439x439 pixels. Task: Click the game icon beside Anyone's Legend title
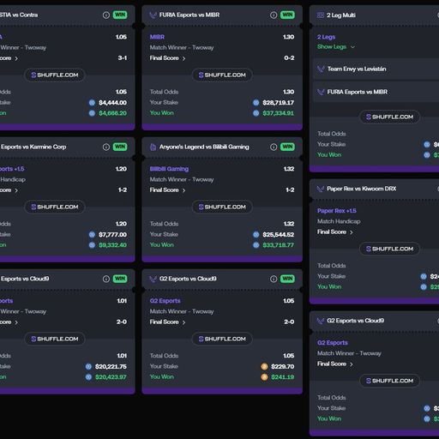153,147
